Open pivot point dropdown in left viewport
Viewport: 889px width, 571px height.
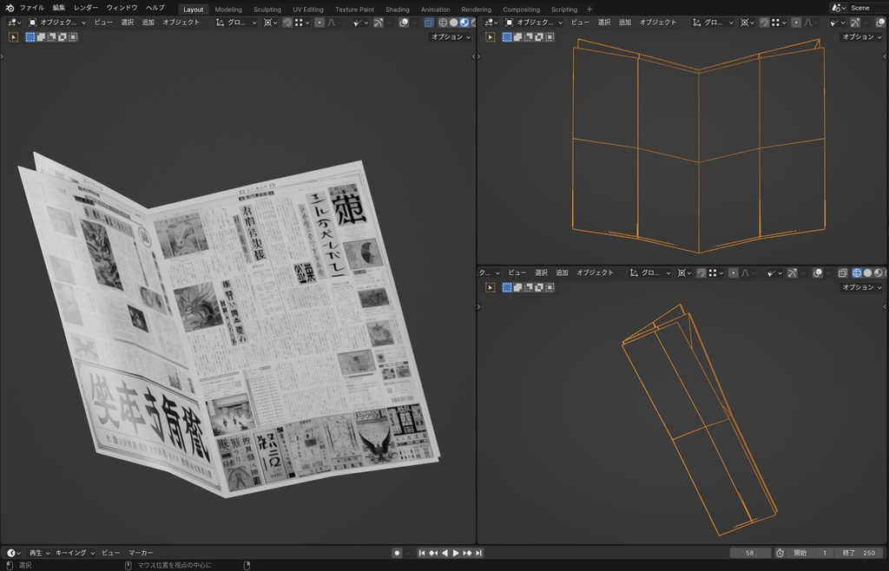[x=271, y=23]
